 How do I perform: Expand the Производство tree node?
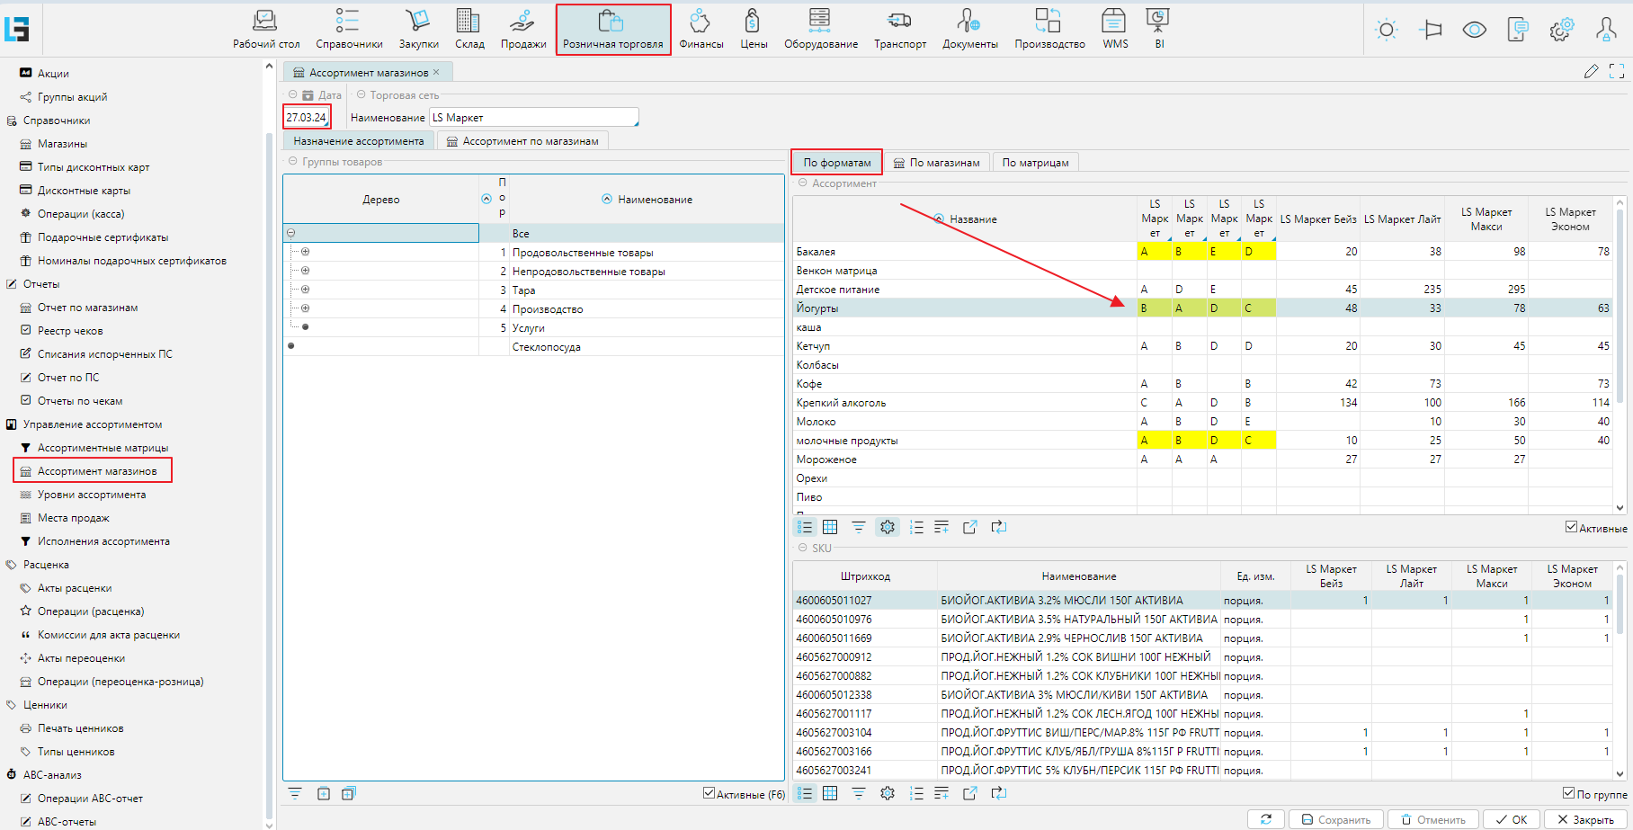[x=306, y=308]
